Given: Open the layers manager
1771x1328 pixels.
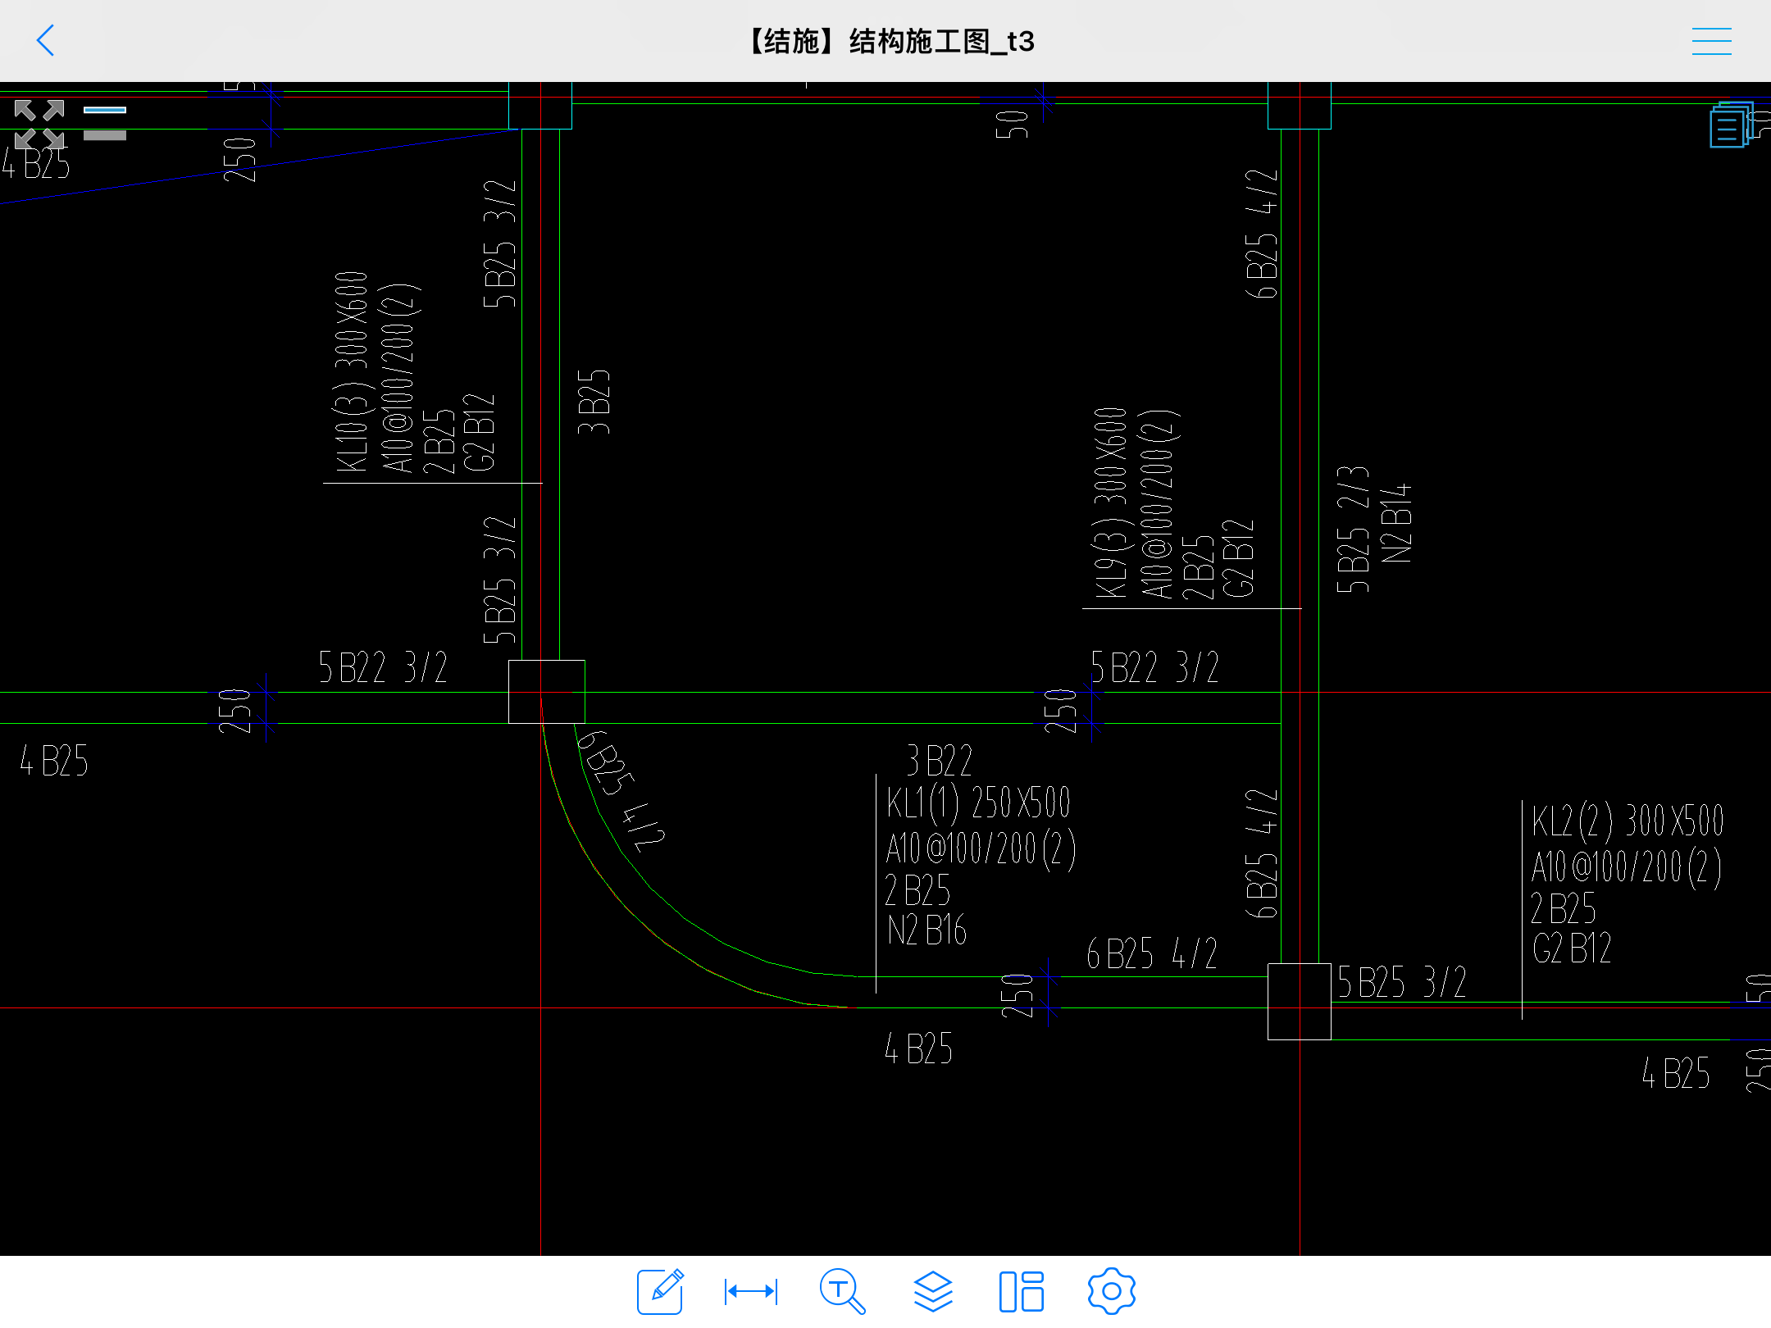Looking at the screenshot, I should coord(933,1291).
